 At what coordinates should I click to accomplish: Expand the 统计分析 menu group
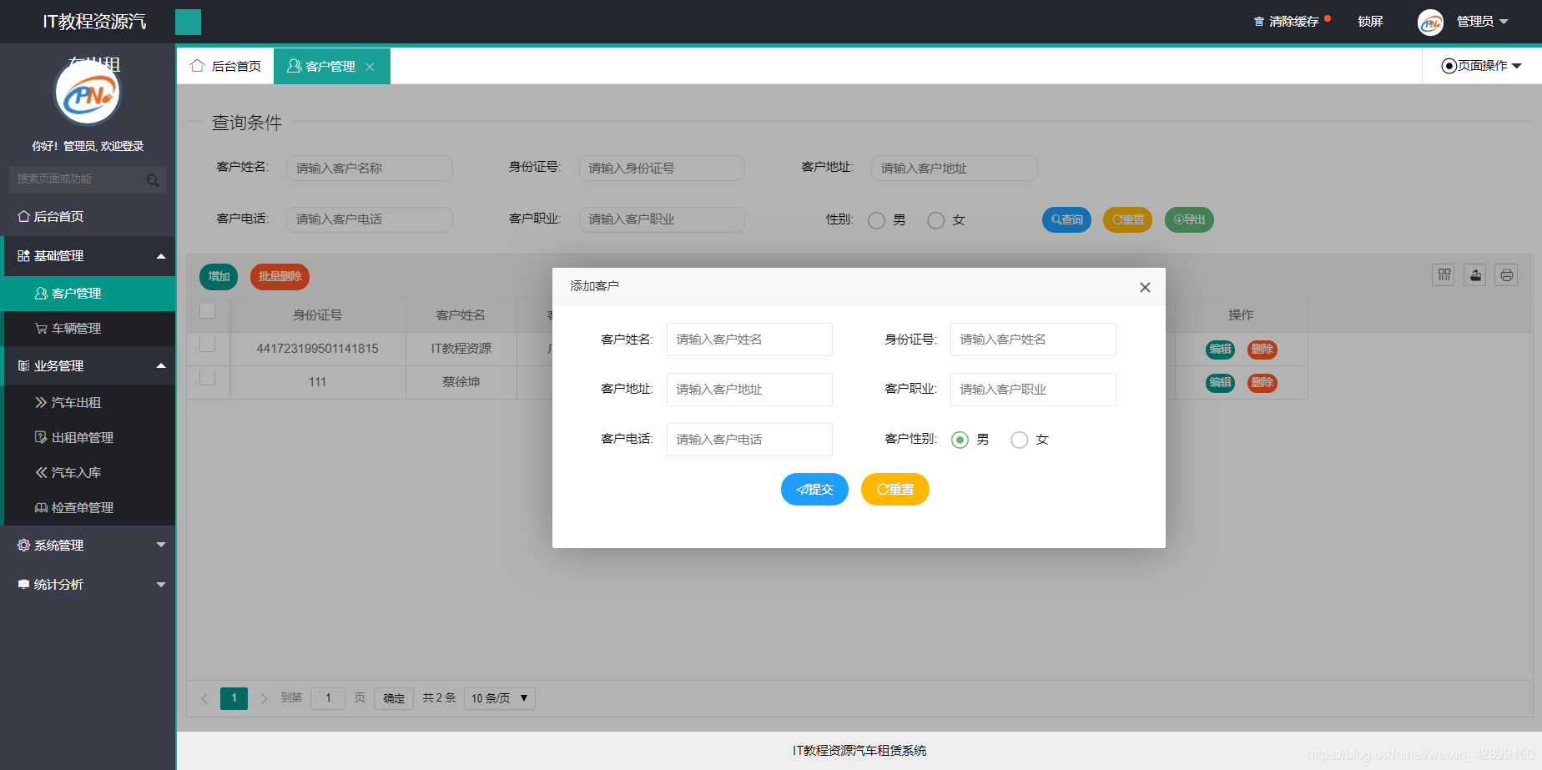click(88, 584)
